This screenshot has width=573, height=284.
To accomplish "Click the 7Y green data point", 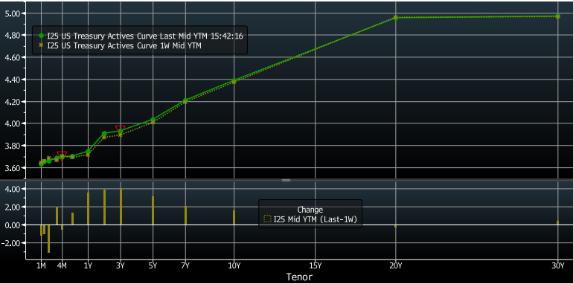I will pyautogui.click(x=185, y=100).
